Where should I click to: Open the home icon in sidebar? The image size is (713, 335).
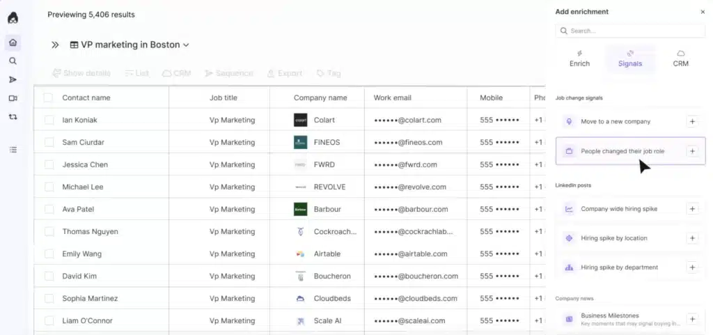13,42
